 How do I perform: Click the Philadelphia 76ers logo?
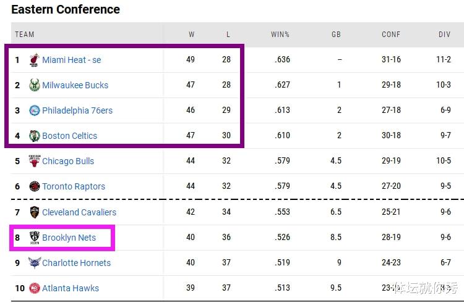(34, 110)
